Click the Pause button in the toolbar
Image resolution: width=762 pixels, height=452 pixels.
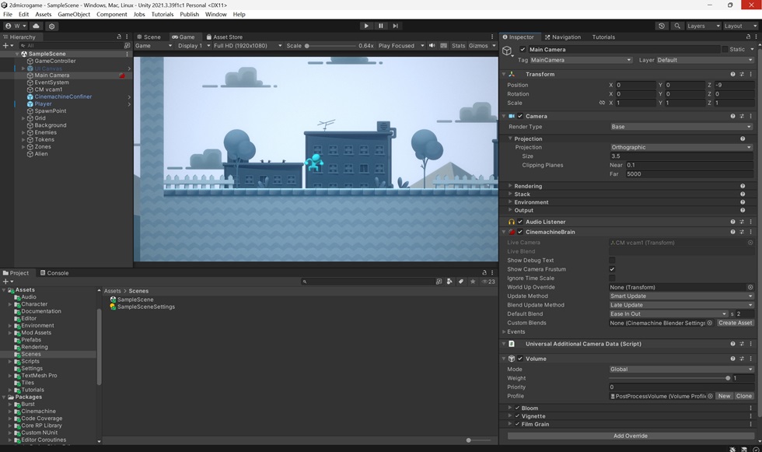[381, 26]
